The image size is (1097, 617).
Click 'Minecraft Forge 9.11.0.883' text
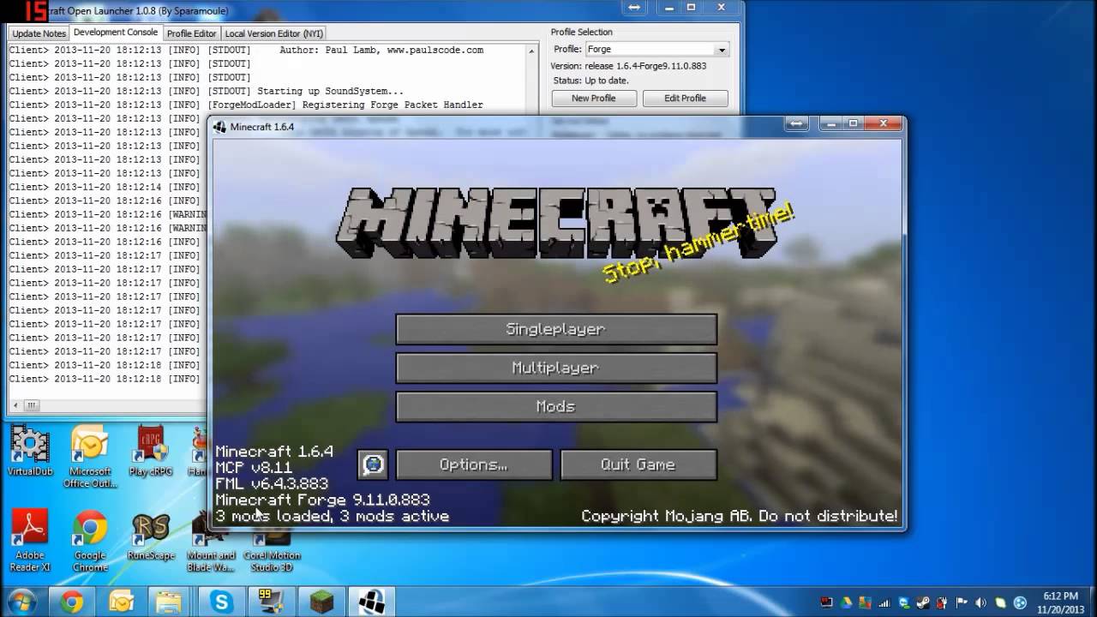coord(322,500)
